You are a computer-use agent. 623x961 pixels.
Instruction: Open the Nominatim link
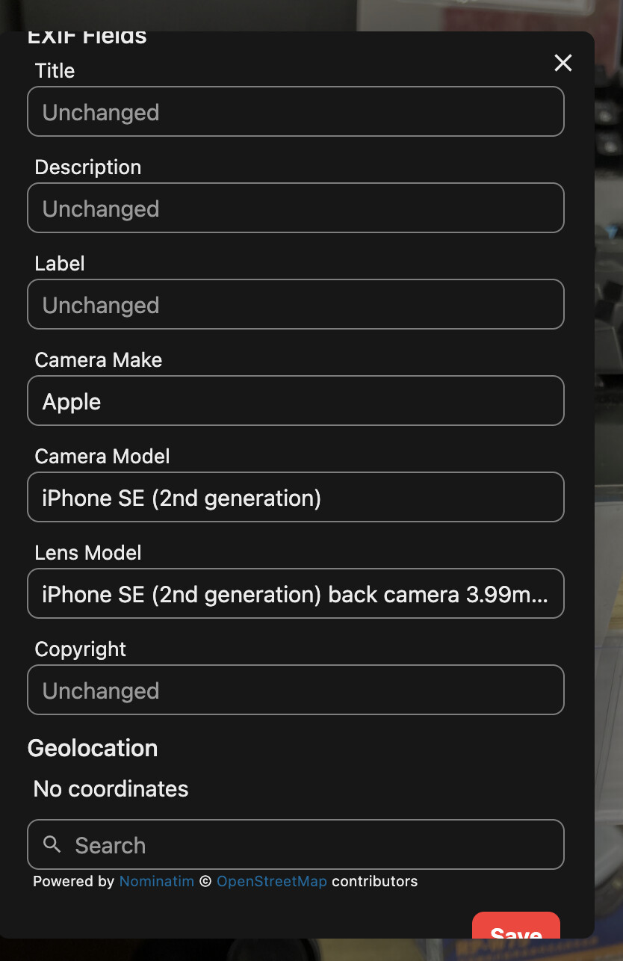coord(157,881)
